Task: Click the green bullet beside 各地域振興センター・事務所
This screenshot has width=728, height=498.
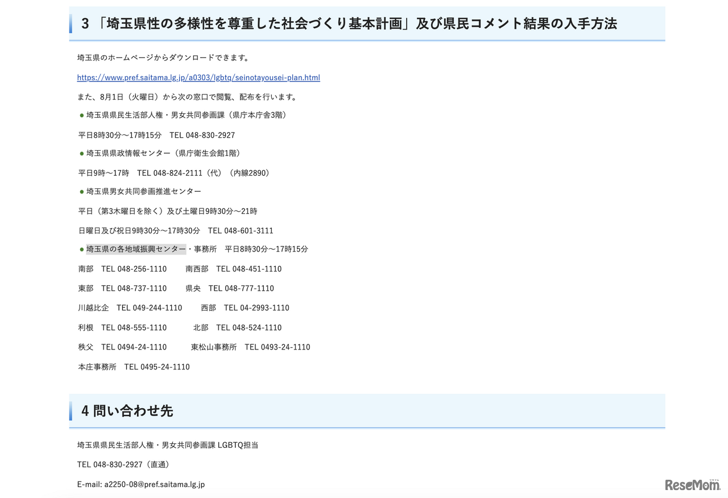Action: coord(81,249)
